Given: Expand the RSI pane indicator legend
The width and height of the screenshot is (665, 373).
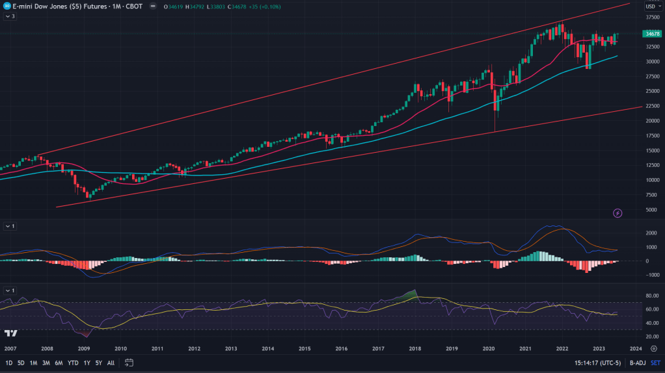Looking at the screenshot, I should click(10, 290).
